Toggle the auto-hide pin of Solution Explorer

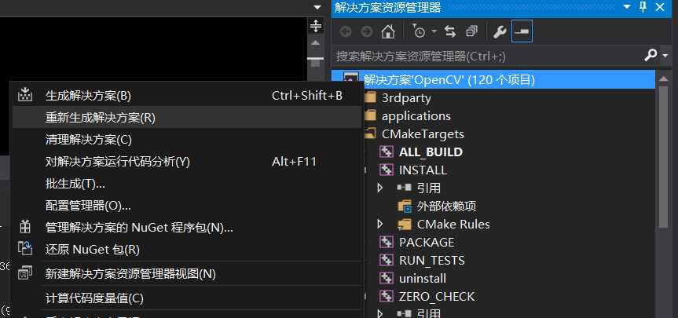click(x=643, y=7)
